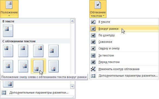Click layout options icon in wrapping menu

(93, 76)
